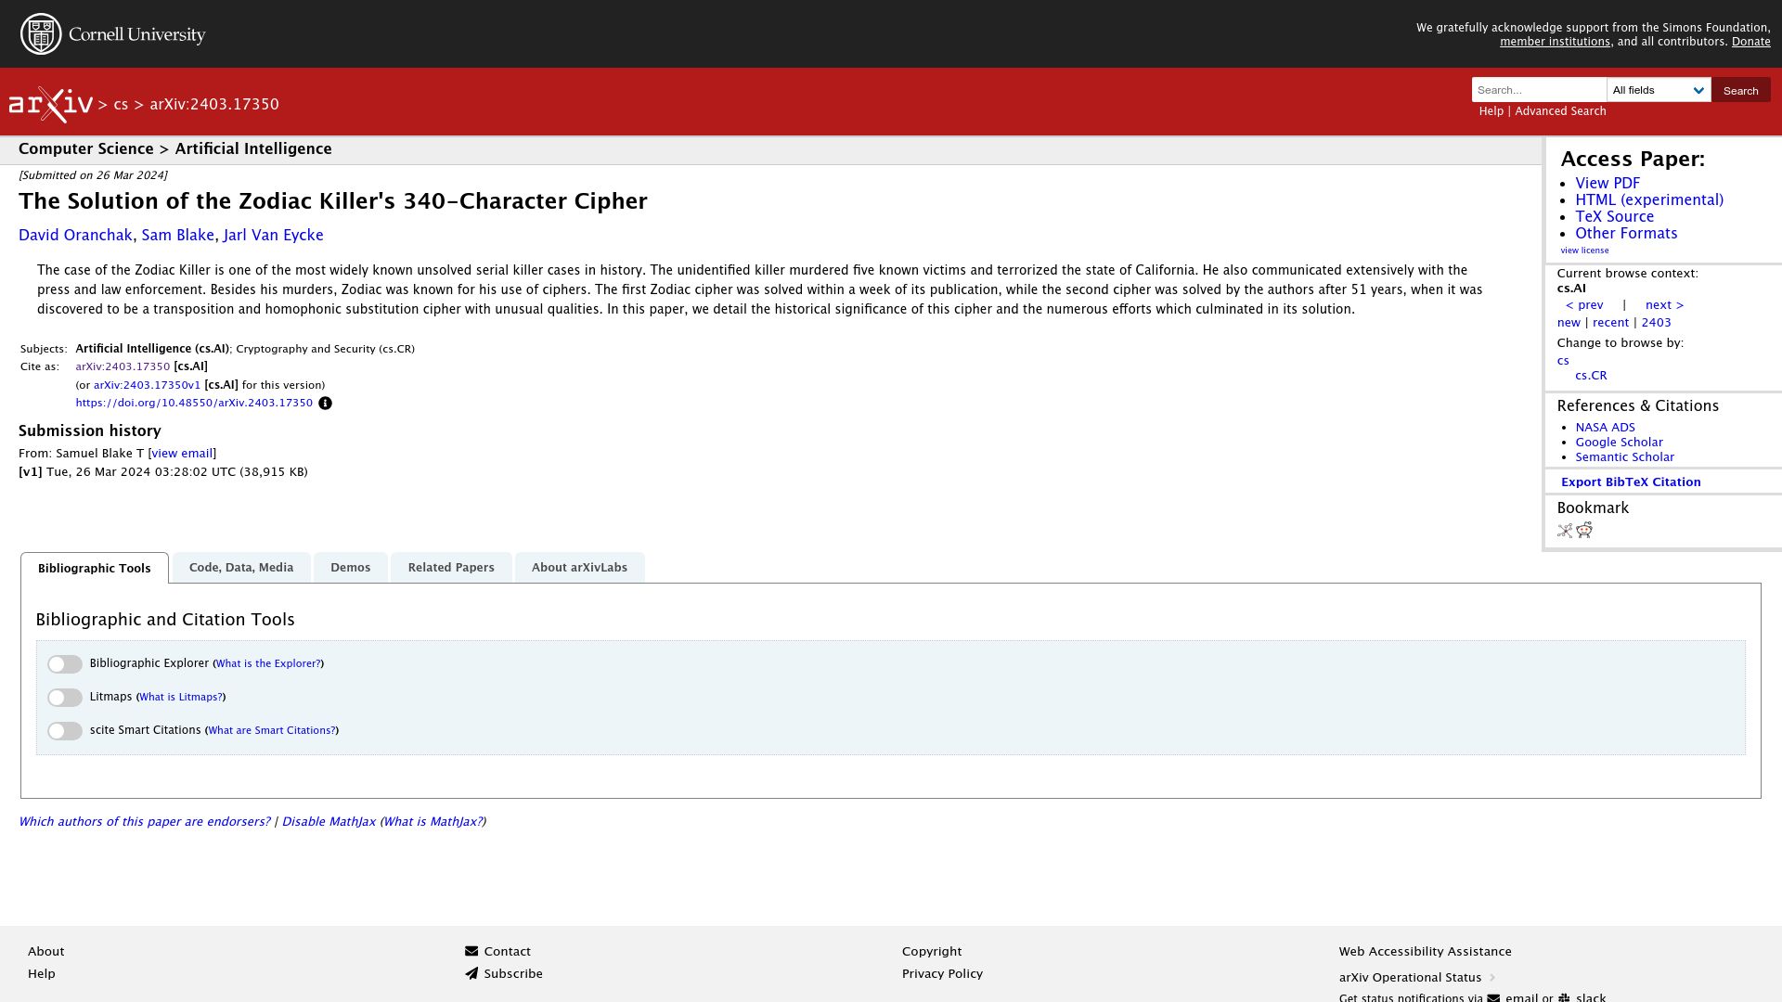Click the Contact envelope icon
Viewport: 1782px width, 1002px height.
pyautogui.click(x=471, y=951)
